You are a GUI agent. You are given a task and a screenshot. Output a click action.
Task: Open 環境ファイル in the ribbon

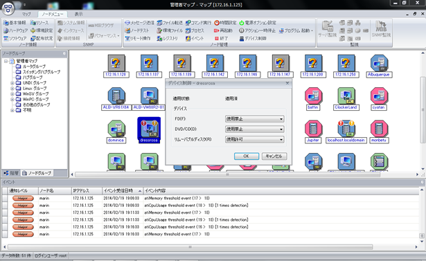170,30
